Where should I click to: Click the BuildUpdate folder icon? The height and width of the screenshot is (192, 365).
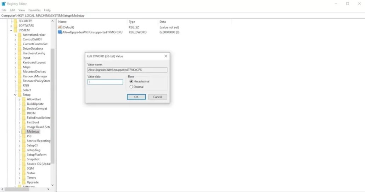24,104
